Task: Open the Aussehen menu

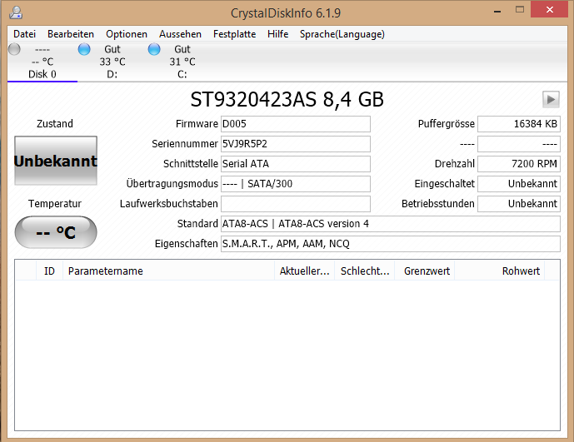Action: [x=180, y=34]
